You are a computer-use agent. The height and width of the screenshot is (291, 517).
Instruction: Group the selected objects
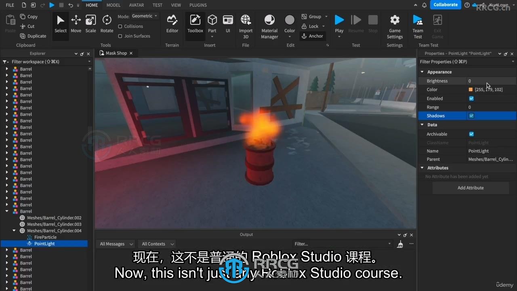[312, 17]
